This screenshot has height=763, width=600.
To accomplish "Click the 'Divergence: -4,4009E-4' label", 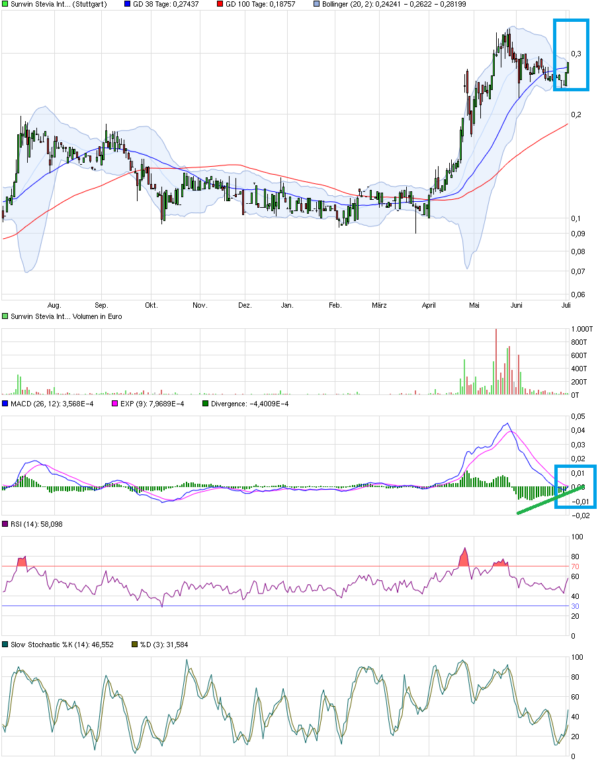I will pos(249,404).
